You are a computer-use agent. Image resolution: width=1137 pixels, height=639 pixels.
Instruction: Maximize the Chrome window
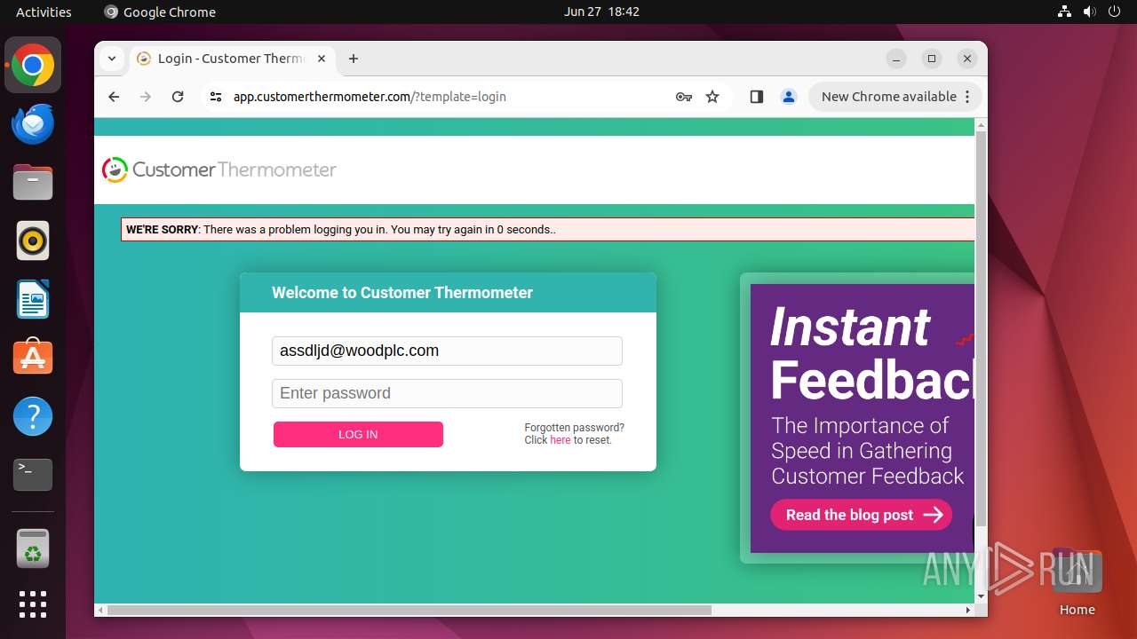(x=932, y=59)
